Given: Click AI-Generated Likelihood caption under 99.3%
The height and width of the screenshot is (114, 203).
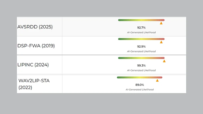Looking at the screenshot, I should (141, 70).
